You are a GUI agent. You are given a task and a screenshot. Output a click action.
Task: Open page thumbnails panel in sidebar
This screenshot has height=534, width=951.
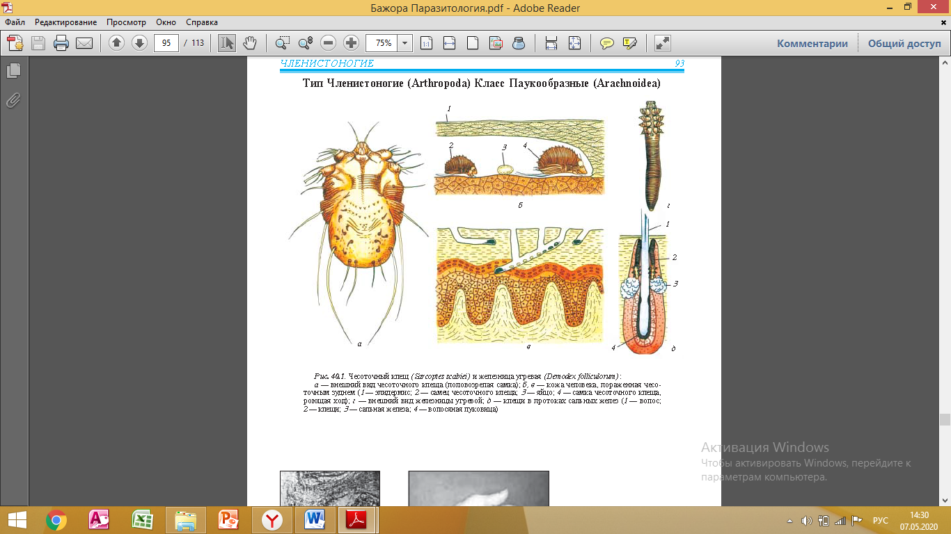pyautogui.click(x=13, y=70)
